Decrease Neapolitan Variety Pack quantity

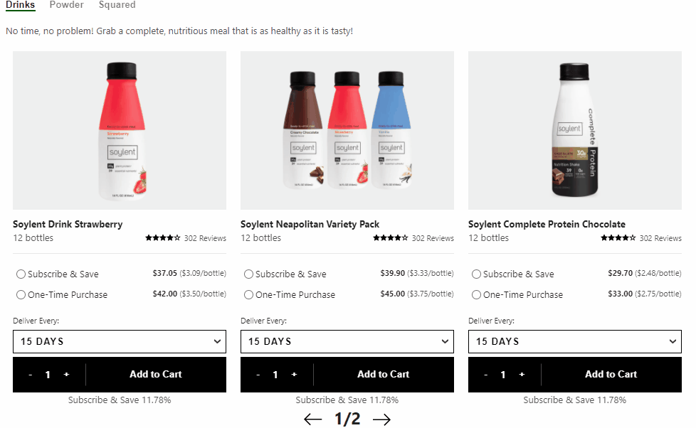click(x=258, y=375)
